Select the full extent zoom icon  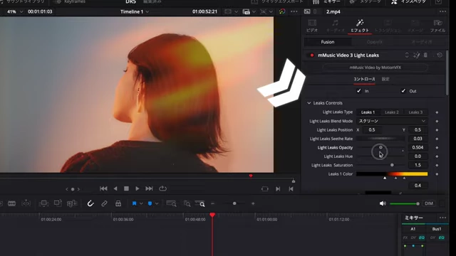point(171,204)
